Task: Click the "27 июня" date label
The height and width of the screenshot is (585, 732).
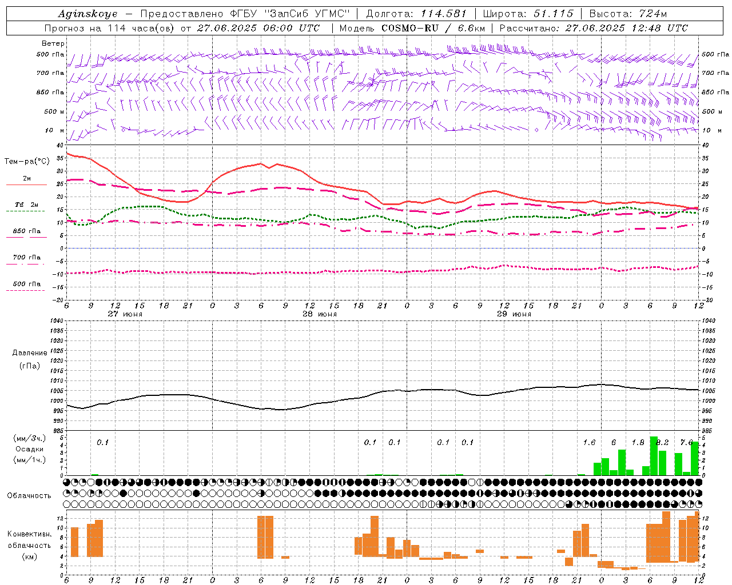Action: pyautogui.click(x=125, y=314)
